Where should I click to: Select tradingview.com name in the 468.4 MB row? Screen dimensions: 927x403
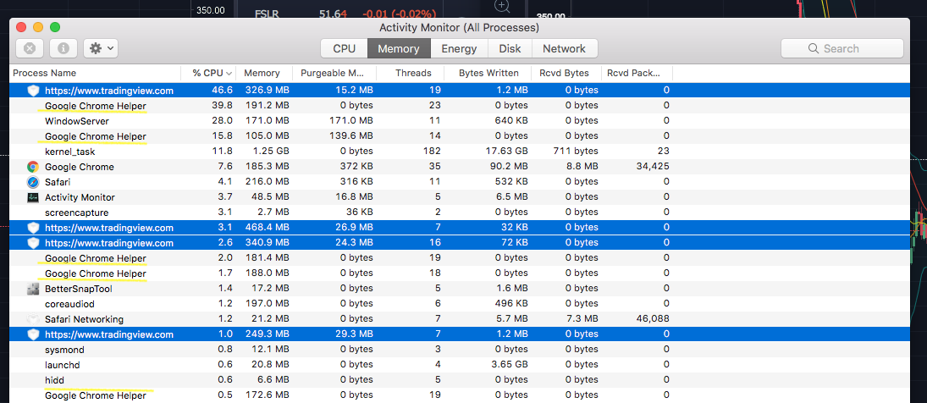(x=108, y=228)
